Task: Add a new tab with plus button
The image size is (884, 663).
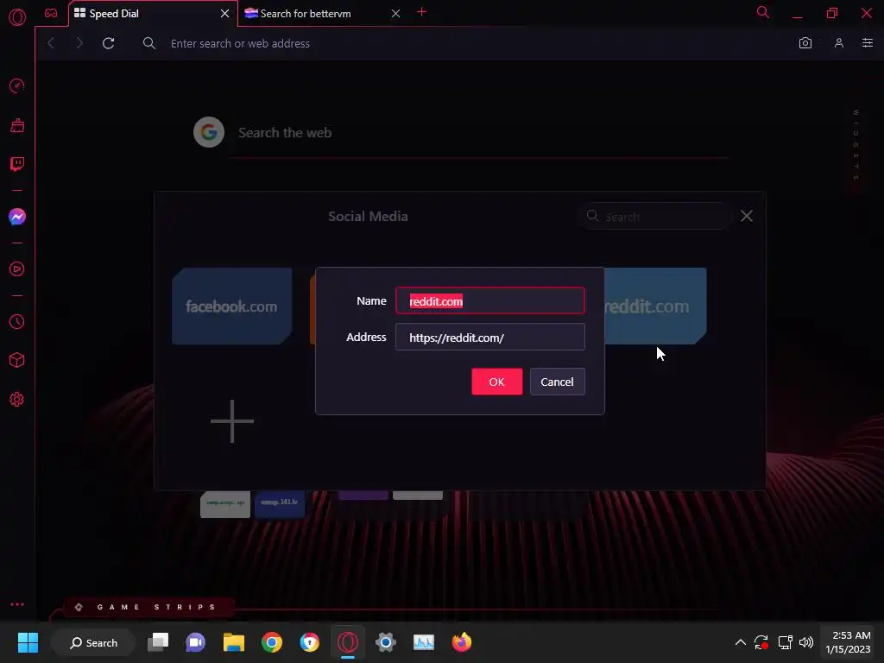Action: [421, 12]
